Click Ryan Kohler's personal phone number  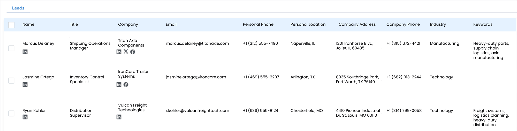point(261,111)
